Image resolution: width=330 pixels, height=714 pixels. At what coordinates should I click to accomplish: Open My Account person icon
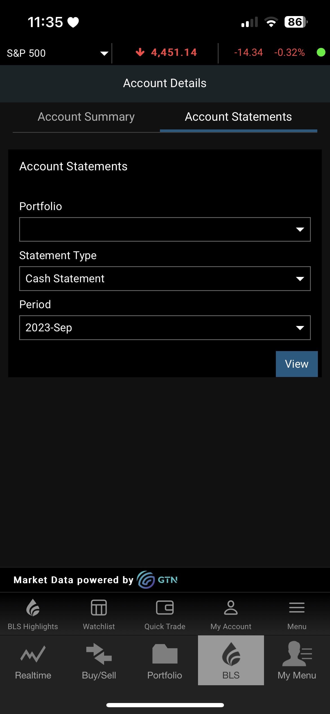[231, 608]
